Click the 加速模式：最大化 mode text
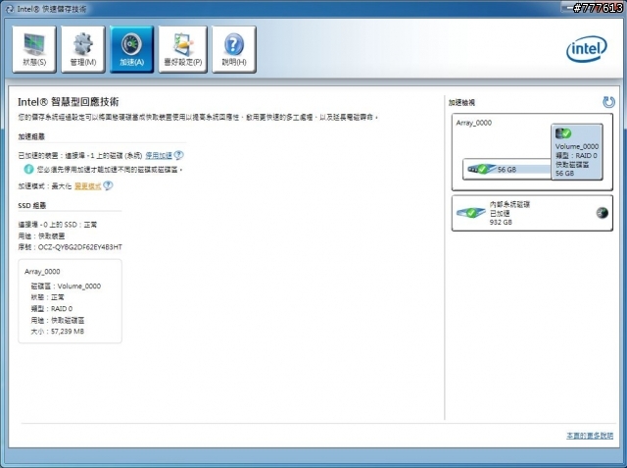The height and width of the screenshot is (468, 627). pyautogui.click(x=45, y=186)
